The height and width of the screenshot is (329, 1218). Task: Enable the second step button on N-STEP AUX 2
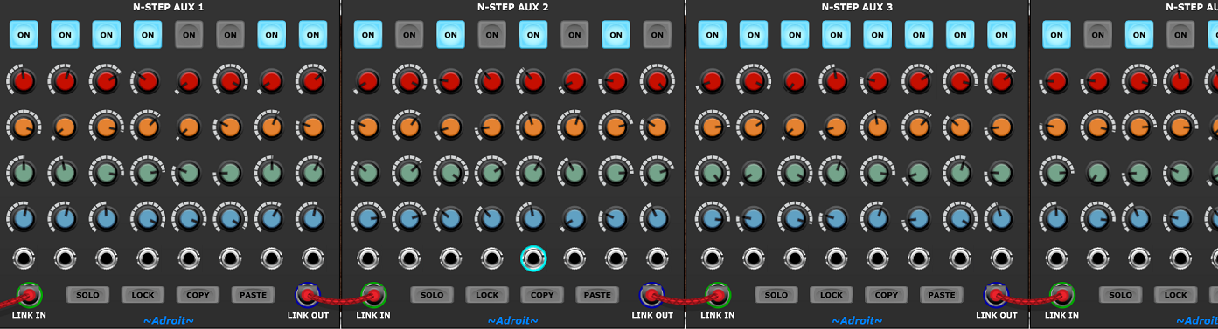point(409,35)
